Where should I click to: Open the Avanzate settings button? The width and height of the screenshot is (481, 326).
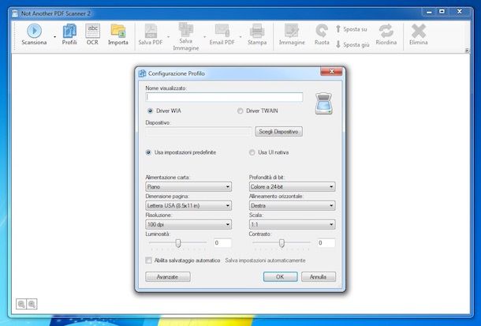click(x=167, y=277)
